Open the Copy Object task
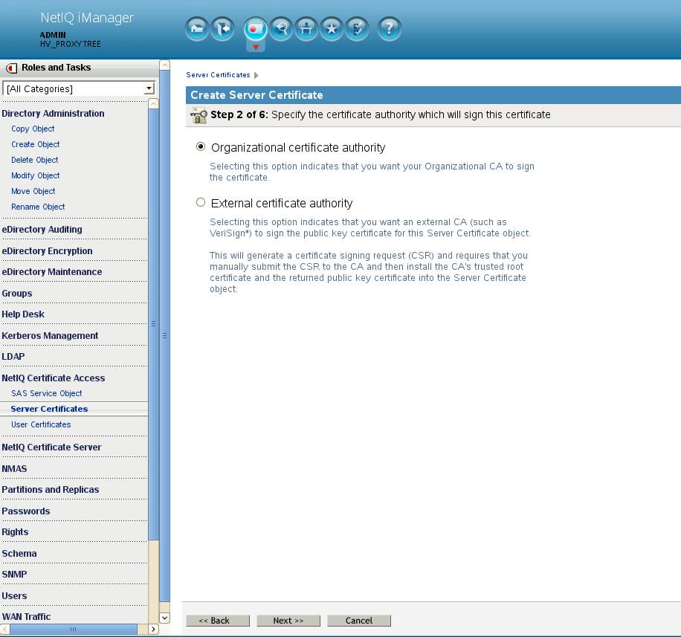 point(33,129)
